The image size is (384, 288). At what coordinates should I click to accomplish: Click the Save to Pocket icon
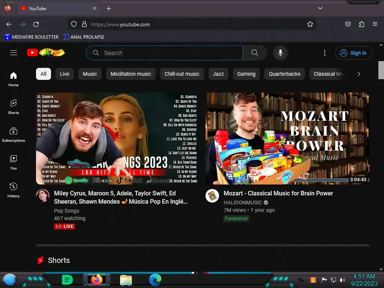(x=348, y=24)
